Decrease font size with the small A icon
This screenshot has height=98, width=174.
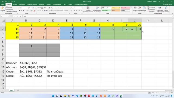coord(35,8)
